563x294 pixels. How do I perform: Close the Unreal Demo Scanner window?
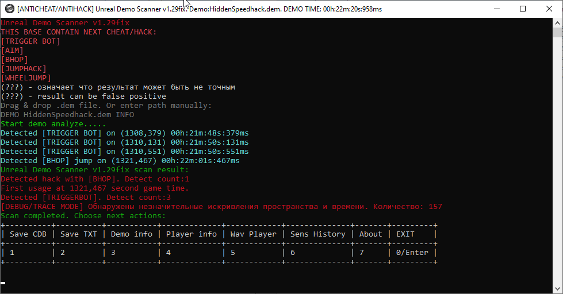click(549, 9)
